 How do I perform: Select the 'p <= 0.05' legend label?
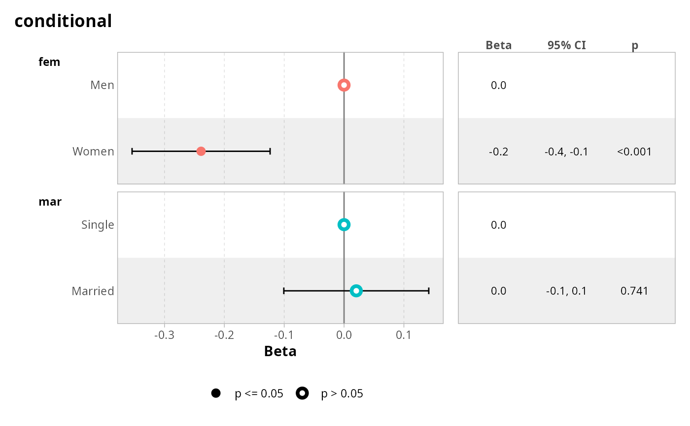[x=259, y=394]
